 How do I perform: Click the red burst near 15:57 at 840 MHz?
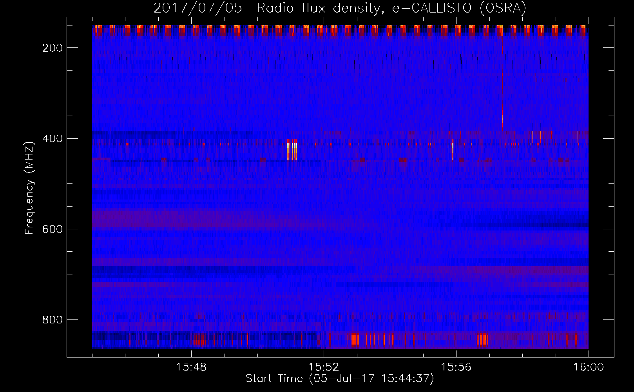[484, 339]
